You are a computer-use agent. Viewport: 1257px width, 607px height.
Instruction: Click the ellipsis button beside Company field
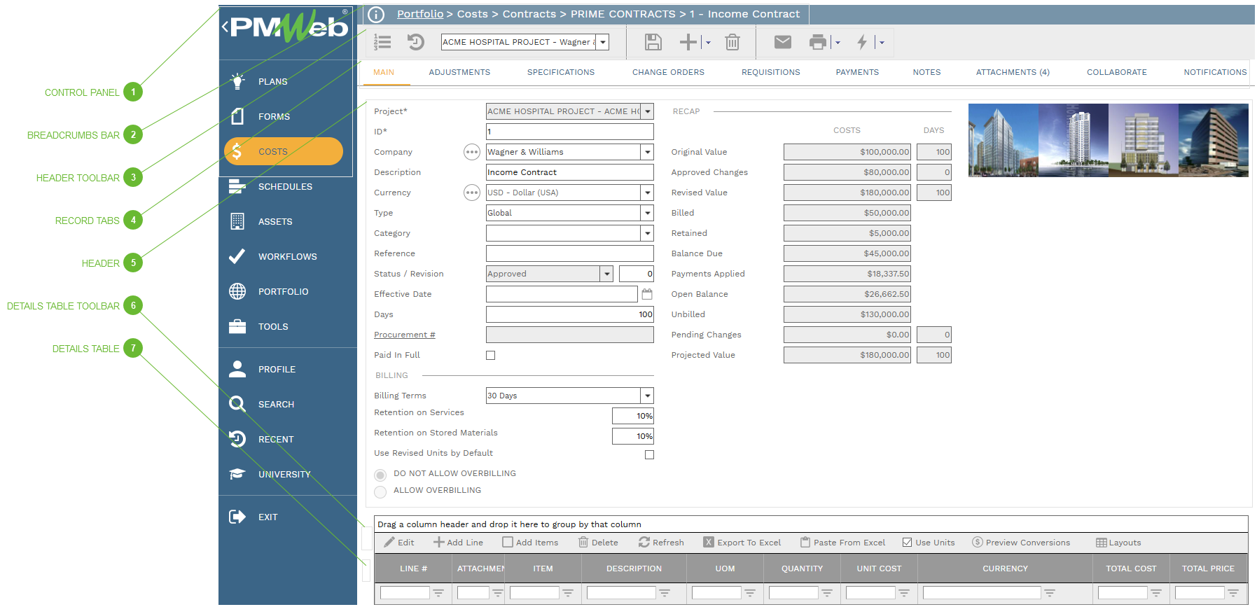pyautogui.click(x=472, y=152)
